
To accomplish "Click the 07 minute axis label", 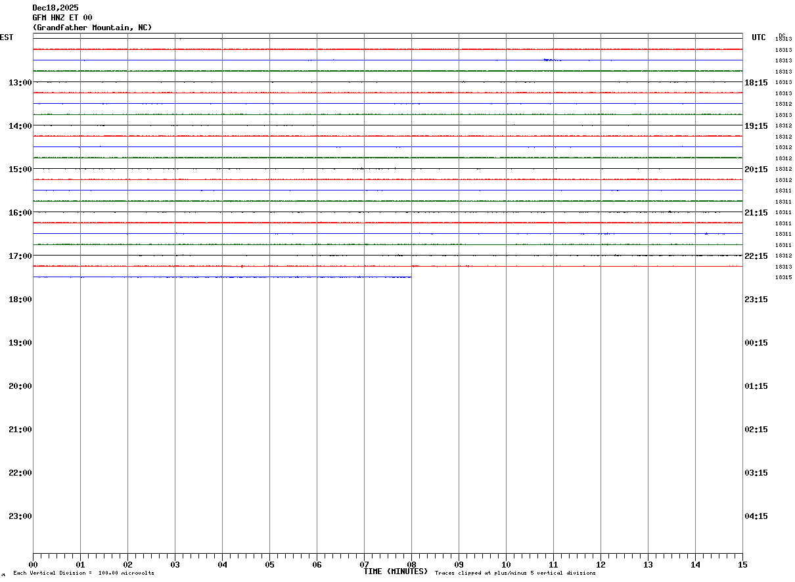I will coord(364,564).
